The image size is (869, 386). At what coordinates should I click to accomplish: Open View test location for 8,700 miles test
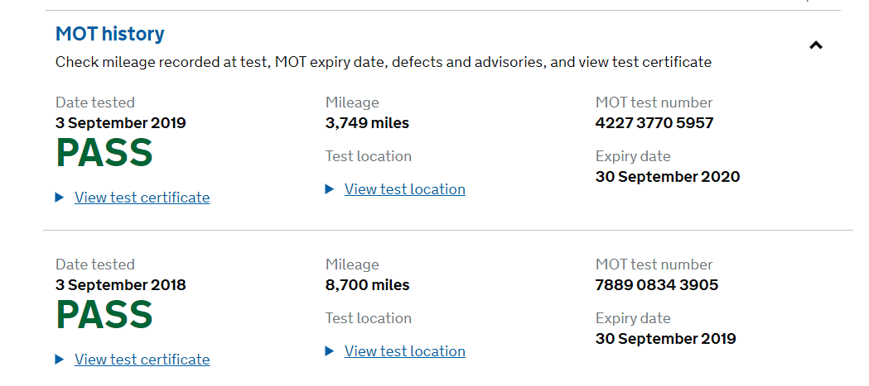404,351
